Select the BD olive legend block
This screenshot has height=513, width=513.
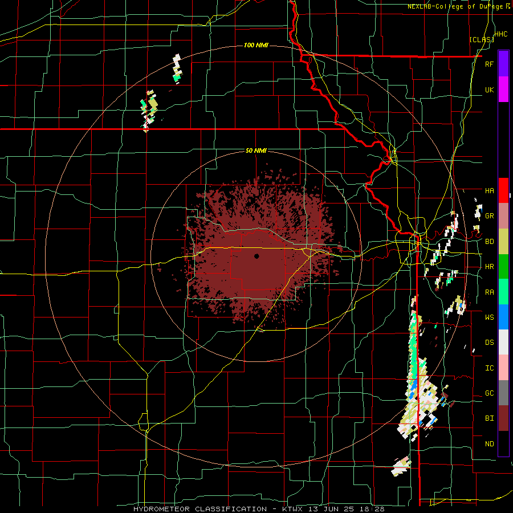pos(503,242)
